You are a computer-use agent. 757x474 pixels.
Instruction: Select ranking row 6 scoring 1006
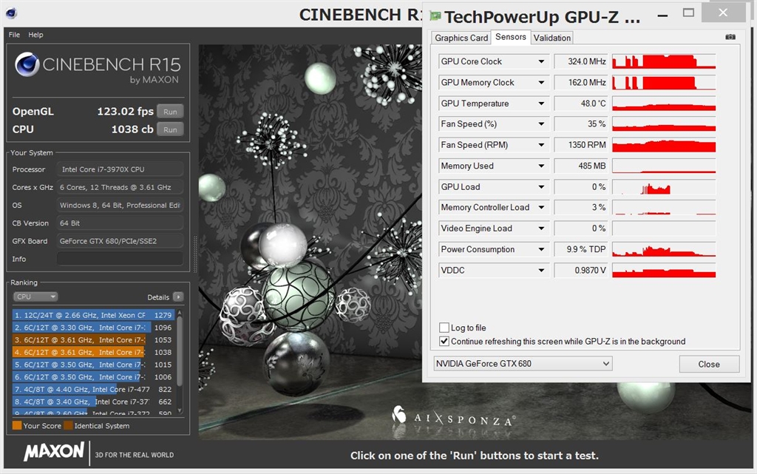93,377
